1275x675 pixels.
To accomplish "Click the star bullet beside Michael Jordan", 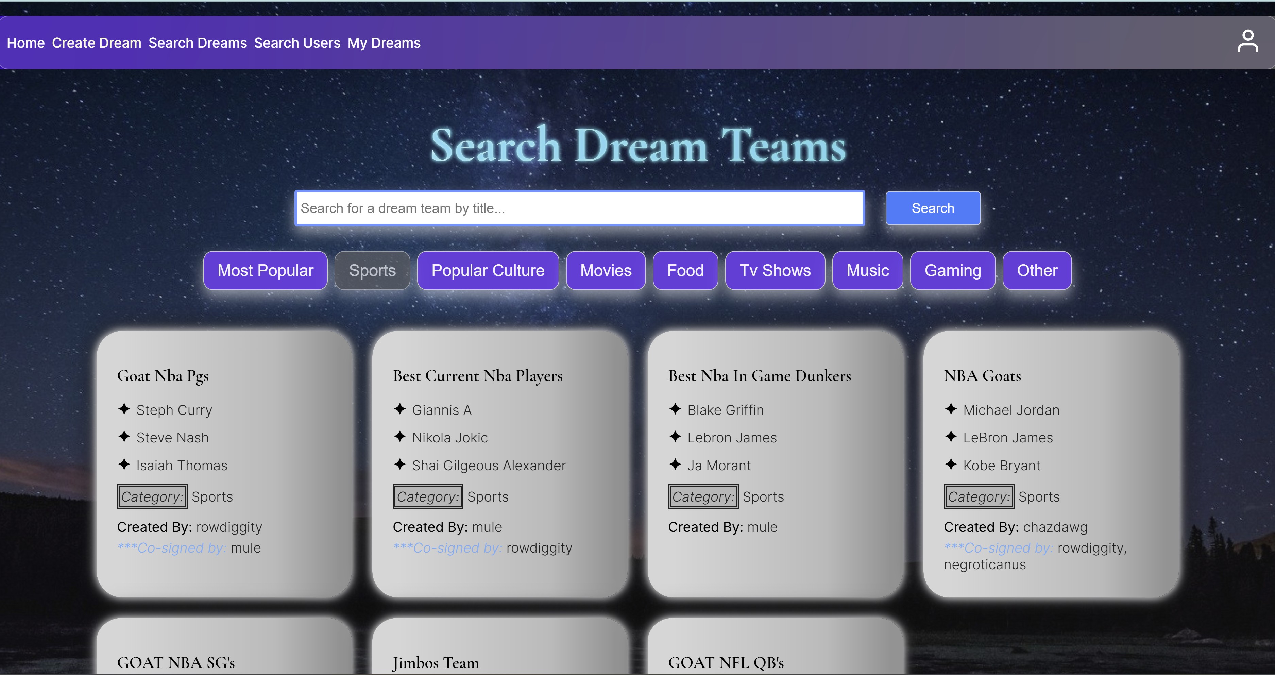I will [951, 409].
